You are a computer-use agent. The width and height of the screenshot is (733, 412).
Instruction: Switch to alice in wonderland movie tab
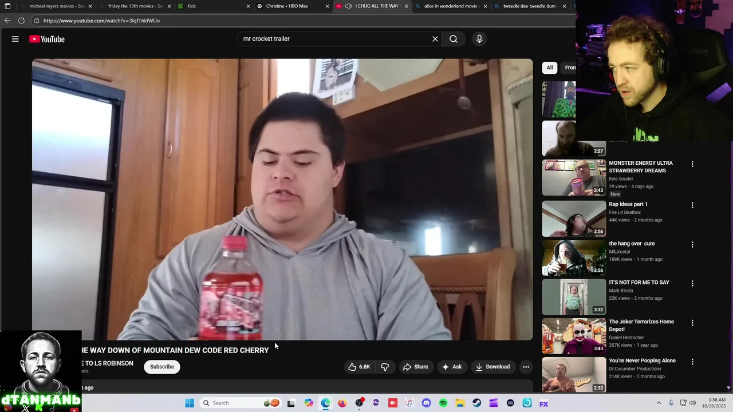(450, 6)
